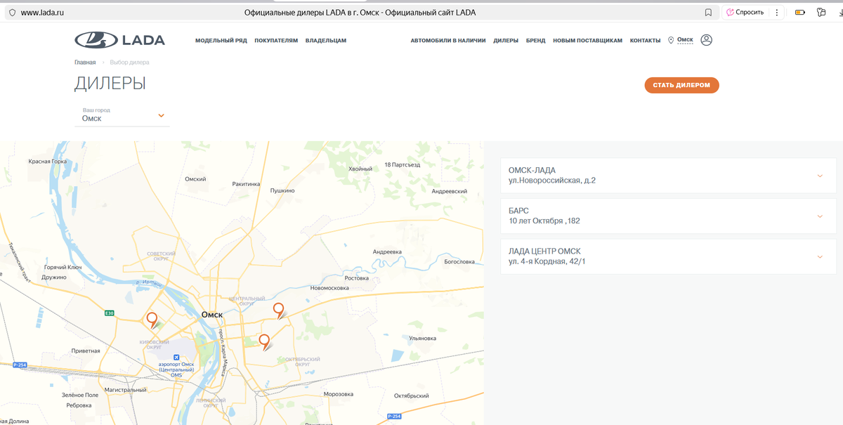Viewport: 843px width, 425px height.
Task: Click the Главная breadcrumb link
Action: tap(85, 63)
